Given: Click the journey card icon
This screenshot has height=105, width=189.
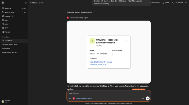Looking at the screenshot, I should [x=92, y=41].
